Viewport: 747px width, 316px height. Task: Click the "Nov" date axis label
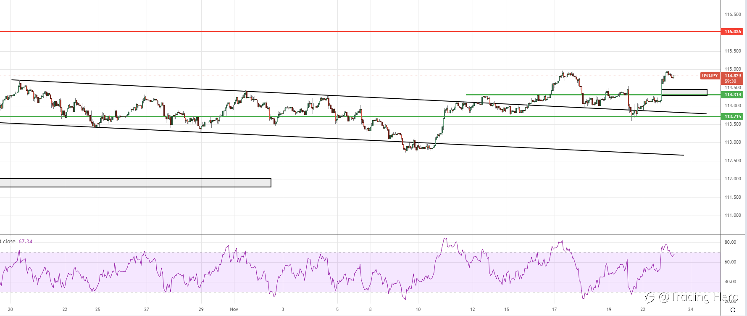pyautogui.click(x=234, y=309)
